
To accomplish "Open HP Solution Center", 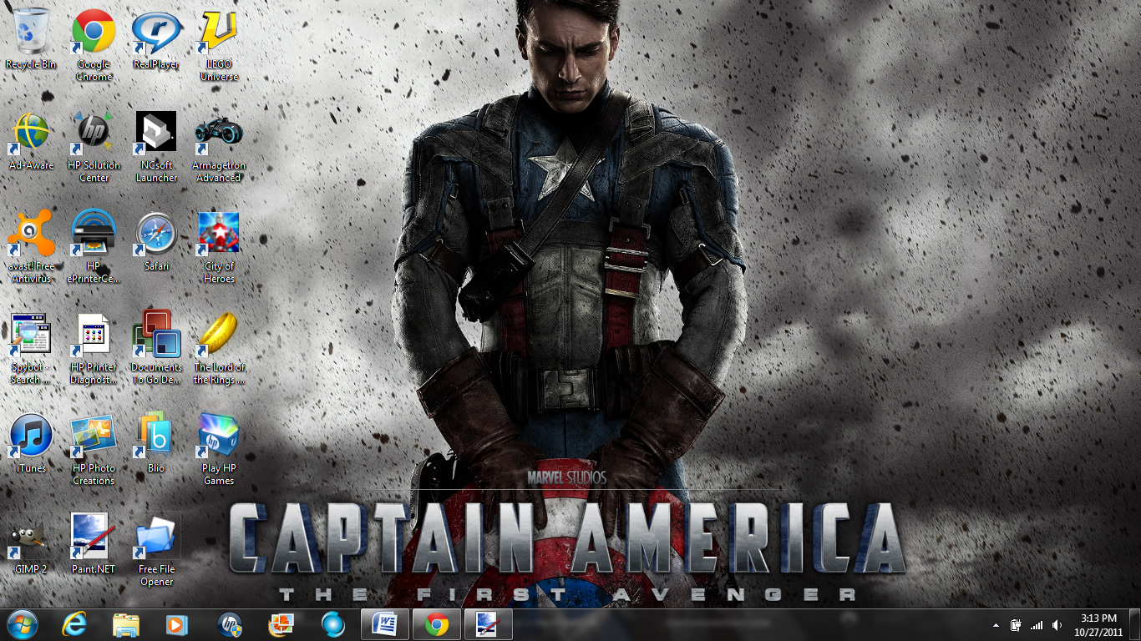I will (x=93, y=129).
